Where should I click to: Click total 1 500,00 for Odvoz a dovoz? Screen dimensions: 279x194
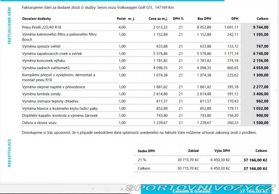coord(261,123)
